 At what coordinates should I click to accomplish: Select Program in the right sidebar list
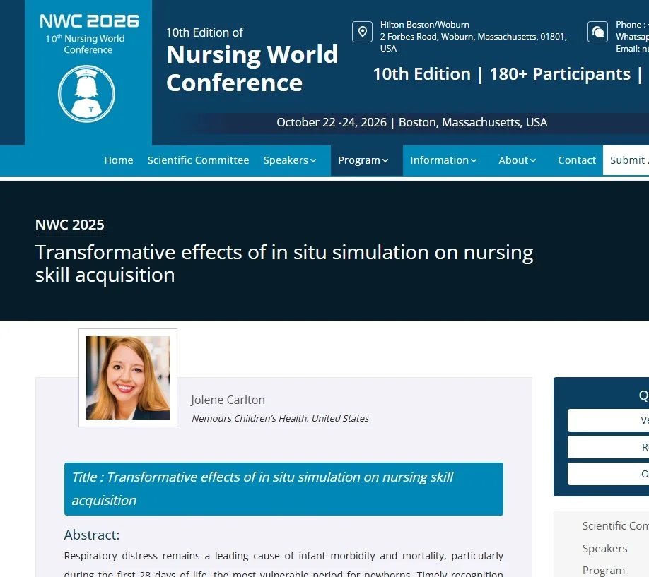click(x=604, y=570)
